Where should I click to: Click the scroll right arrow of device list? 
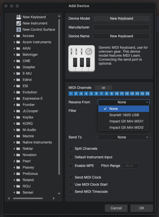coord(54,198)
